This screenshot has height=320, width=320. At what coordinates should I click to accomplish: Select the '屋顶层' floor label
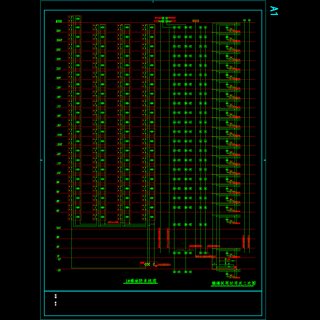[59, 21]
